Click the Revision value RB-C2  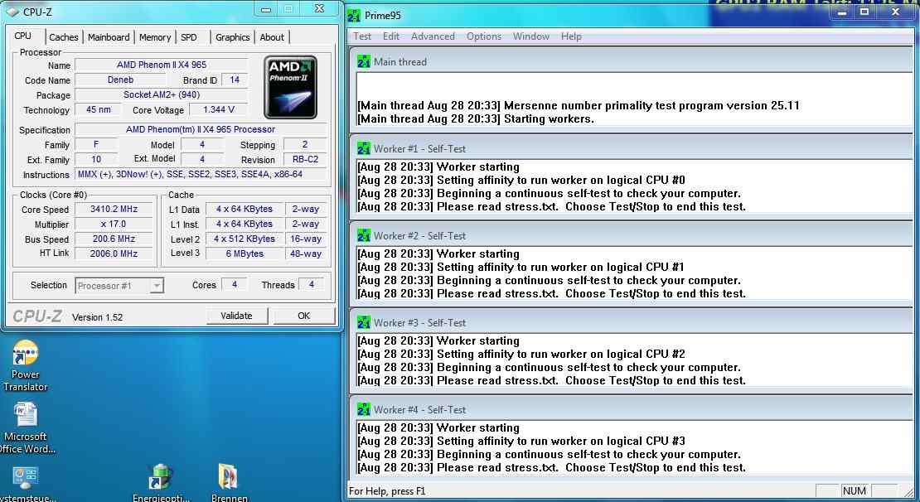[305, 159]
